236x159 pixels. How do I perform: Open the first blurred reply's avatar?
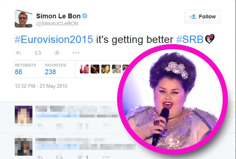[24, 115]
